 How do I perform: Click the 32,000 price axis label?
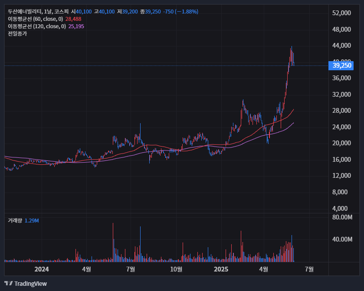341,95
